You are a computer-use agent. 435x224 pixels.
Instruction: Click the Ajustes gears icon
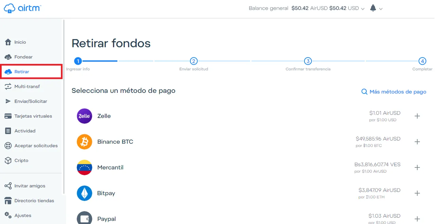tap(8, 215)
